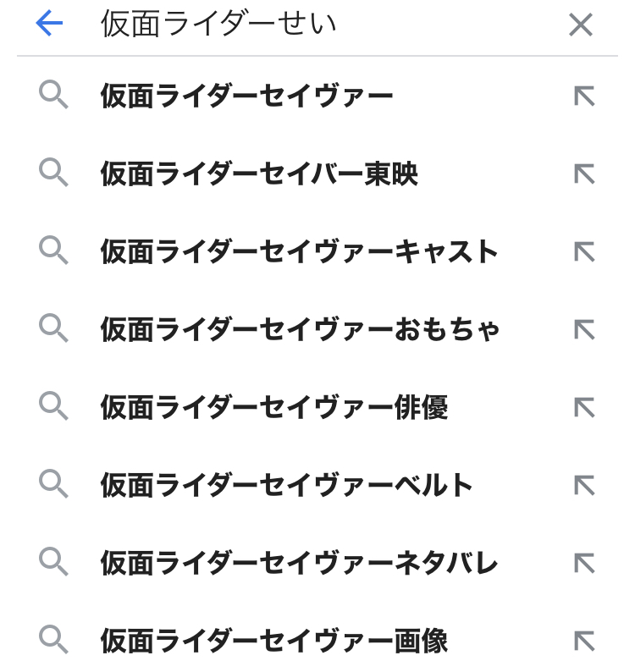Tap the arrow icon for ベルト suggestion
This screenshot has height=672, width=635.
tap(584, 486)
